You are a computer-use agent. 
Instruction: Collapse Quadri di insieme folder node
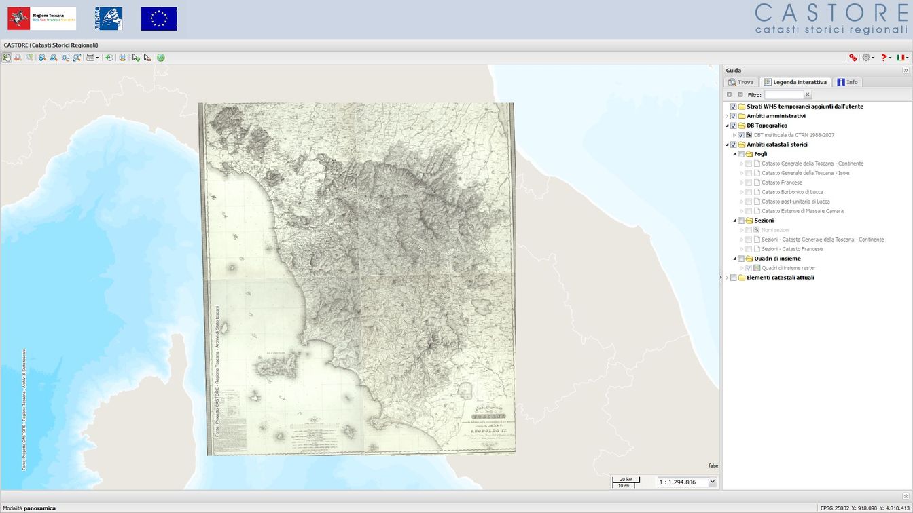pyautogui.click(x=734, y=259)
